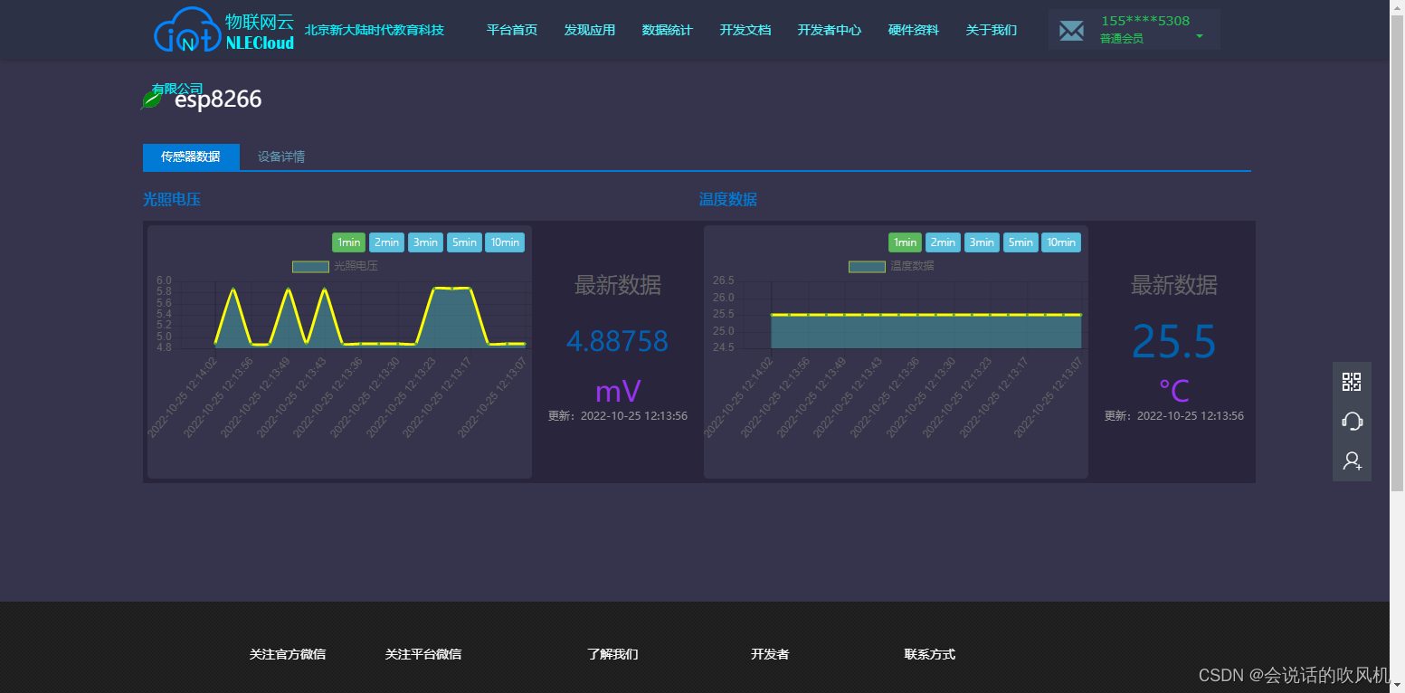Click the 关注平台微信 footer heading
The height and width of the screenshot is (693, 1405).
tap(423, 654)
